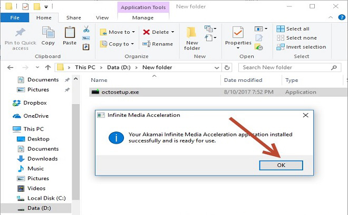Click the Select none icon
Viewport: 348px width, 215px height.
coord(281,38)
